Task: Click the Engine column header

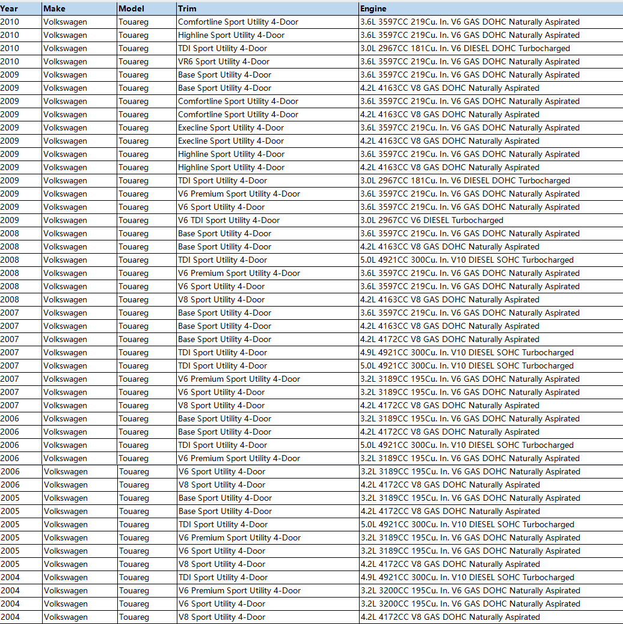Action: pos(490,8)
